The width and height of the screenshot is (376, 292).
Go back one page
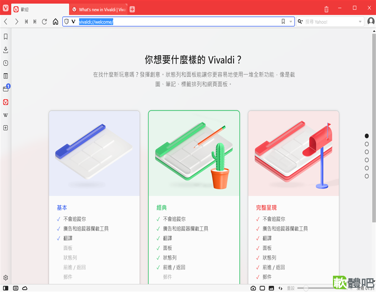[x=6, y=22]
